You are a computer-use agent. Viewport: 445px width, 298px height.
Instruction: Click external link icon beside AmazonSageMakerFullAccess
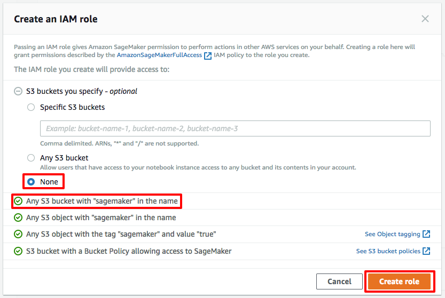tap(208, 55)
